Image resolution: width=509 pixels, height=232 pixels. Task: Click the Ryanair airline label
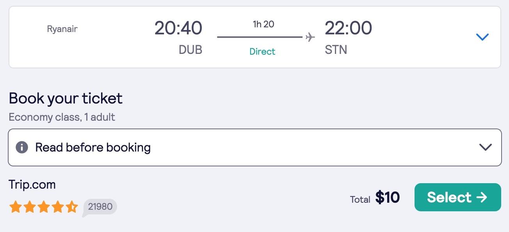pyautogui.click(x=62, y=29)
